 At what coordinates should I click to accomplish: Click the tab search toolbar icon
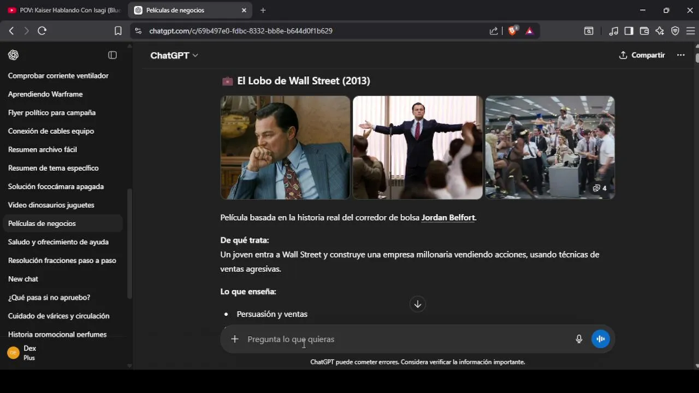pos(589,31)
